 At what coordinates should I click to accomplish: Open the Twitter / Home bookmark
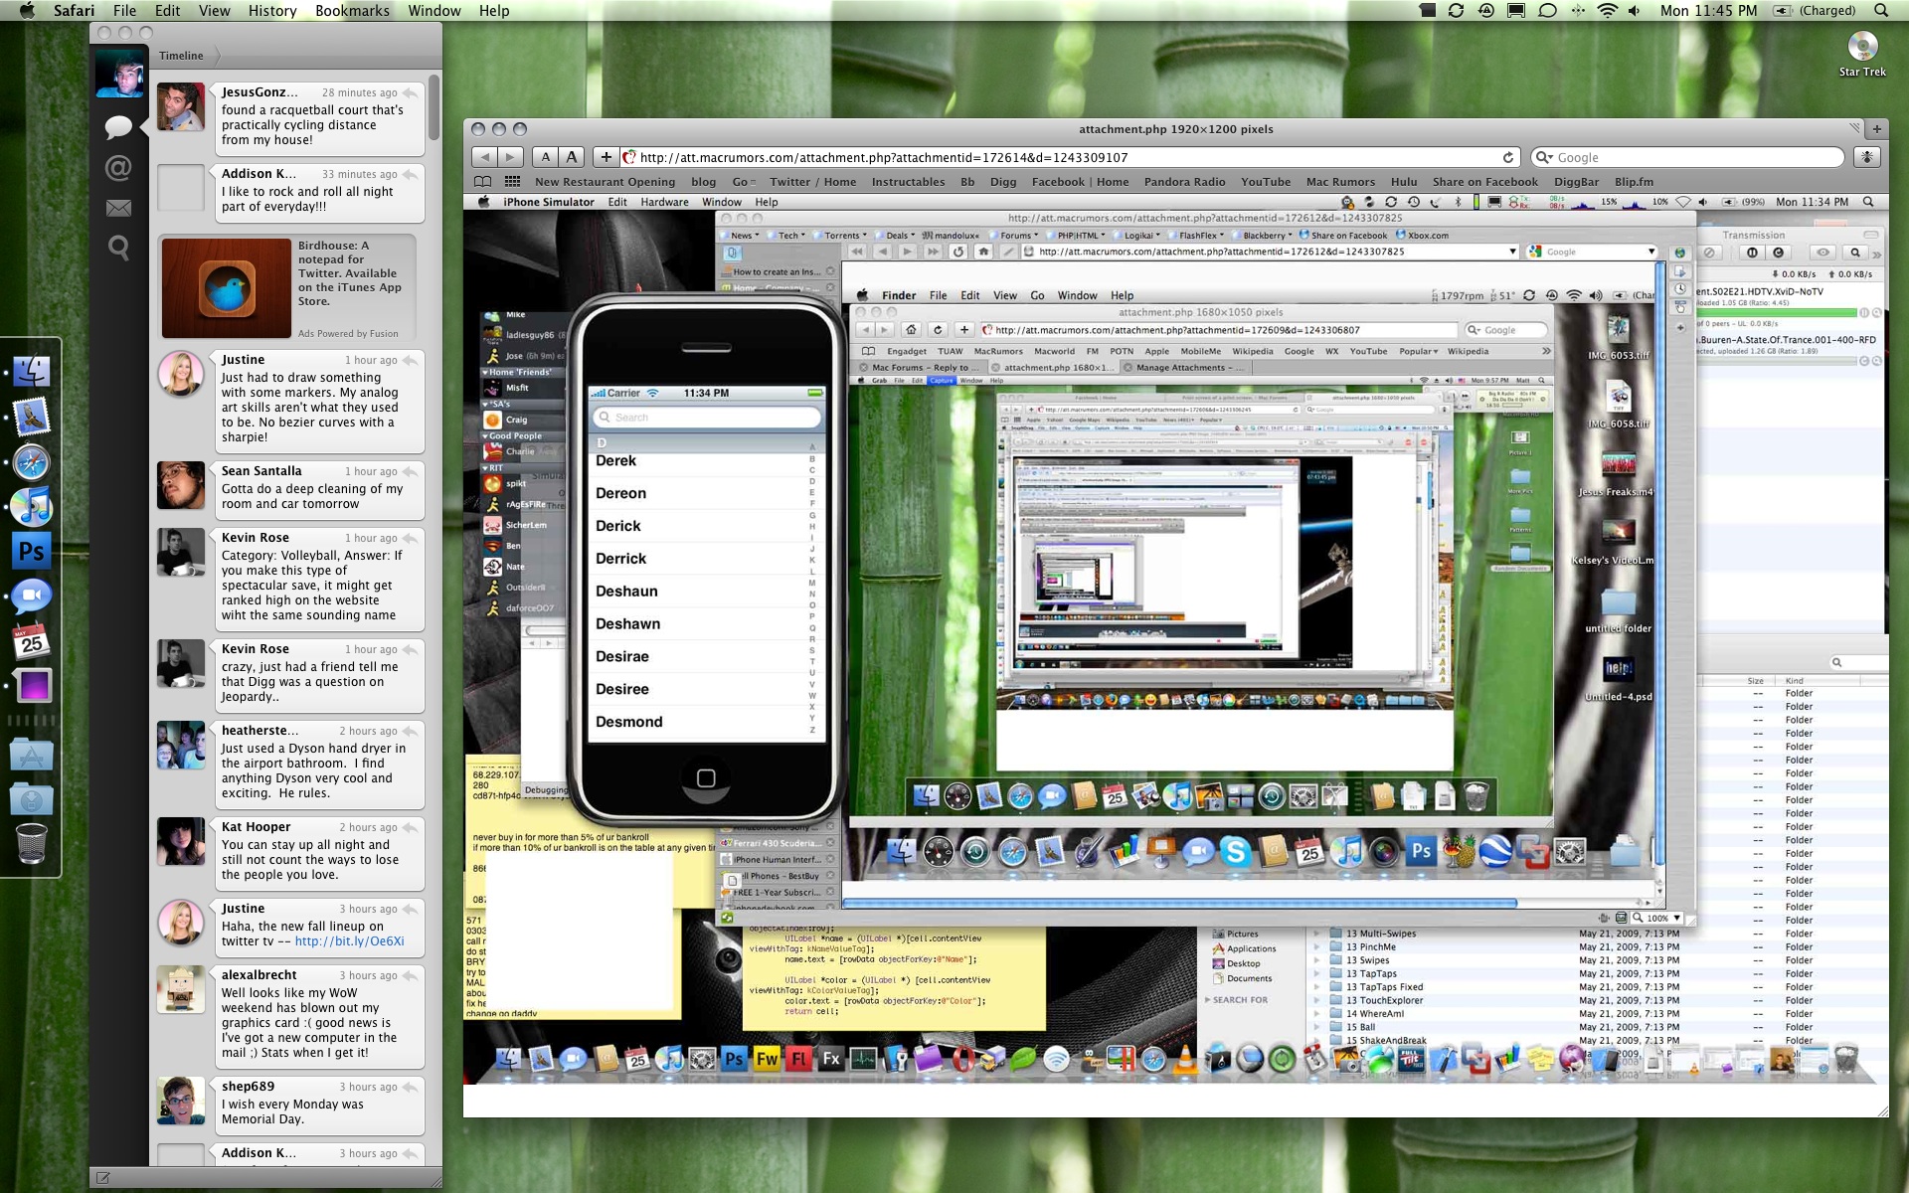pyautogui.click(x=812, y=182)
